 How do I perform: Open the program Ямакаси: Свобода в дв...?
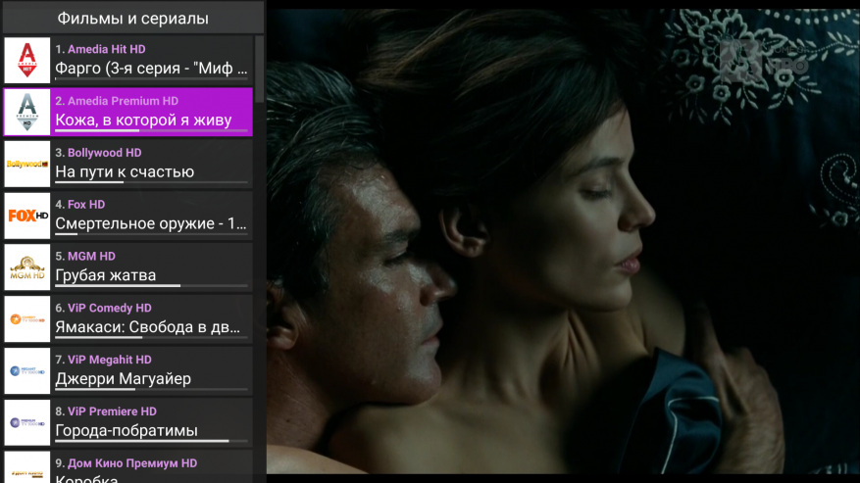click(147, 327)
